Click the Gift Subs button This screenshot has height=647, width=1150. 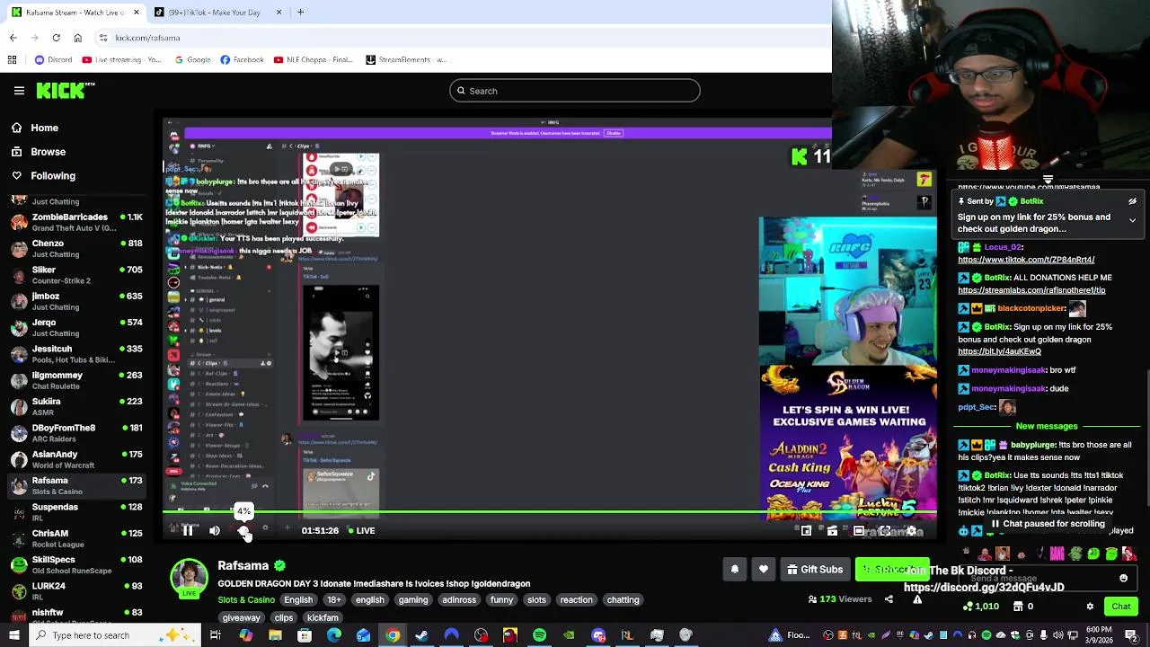(815, 570)
